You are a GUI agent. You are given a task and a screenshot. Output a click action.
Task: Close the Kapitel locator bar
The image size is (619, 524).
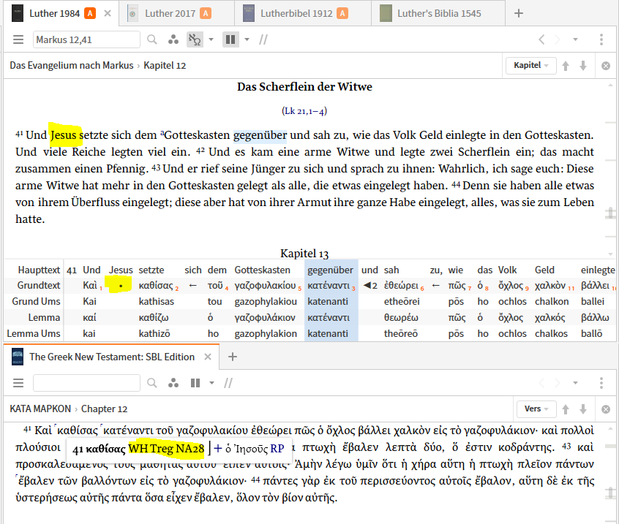pos(606,66)
